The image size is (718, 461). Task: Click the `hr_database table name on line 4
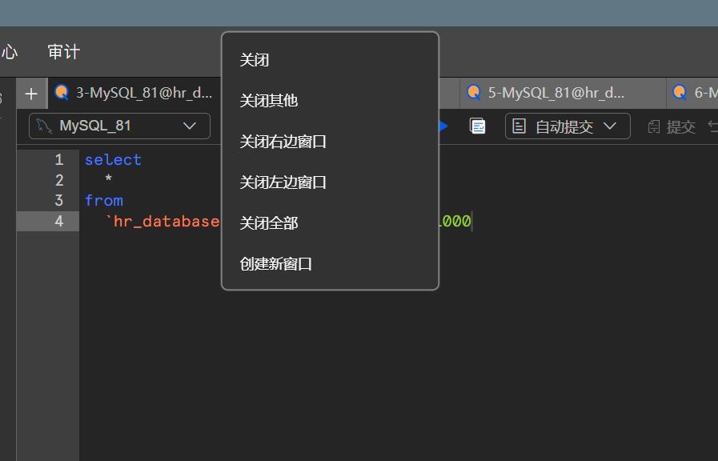click(162, 221)
